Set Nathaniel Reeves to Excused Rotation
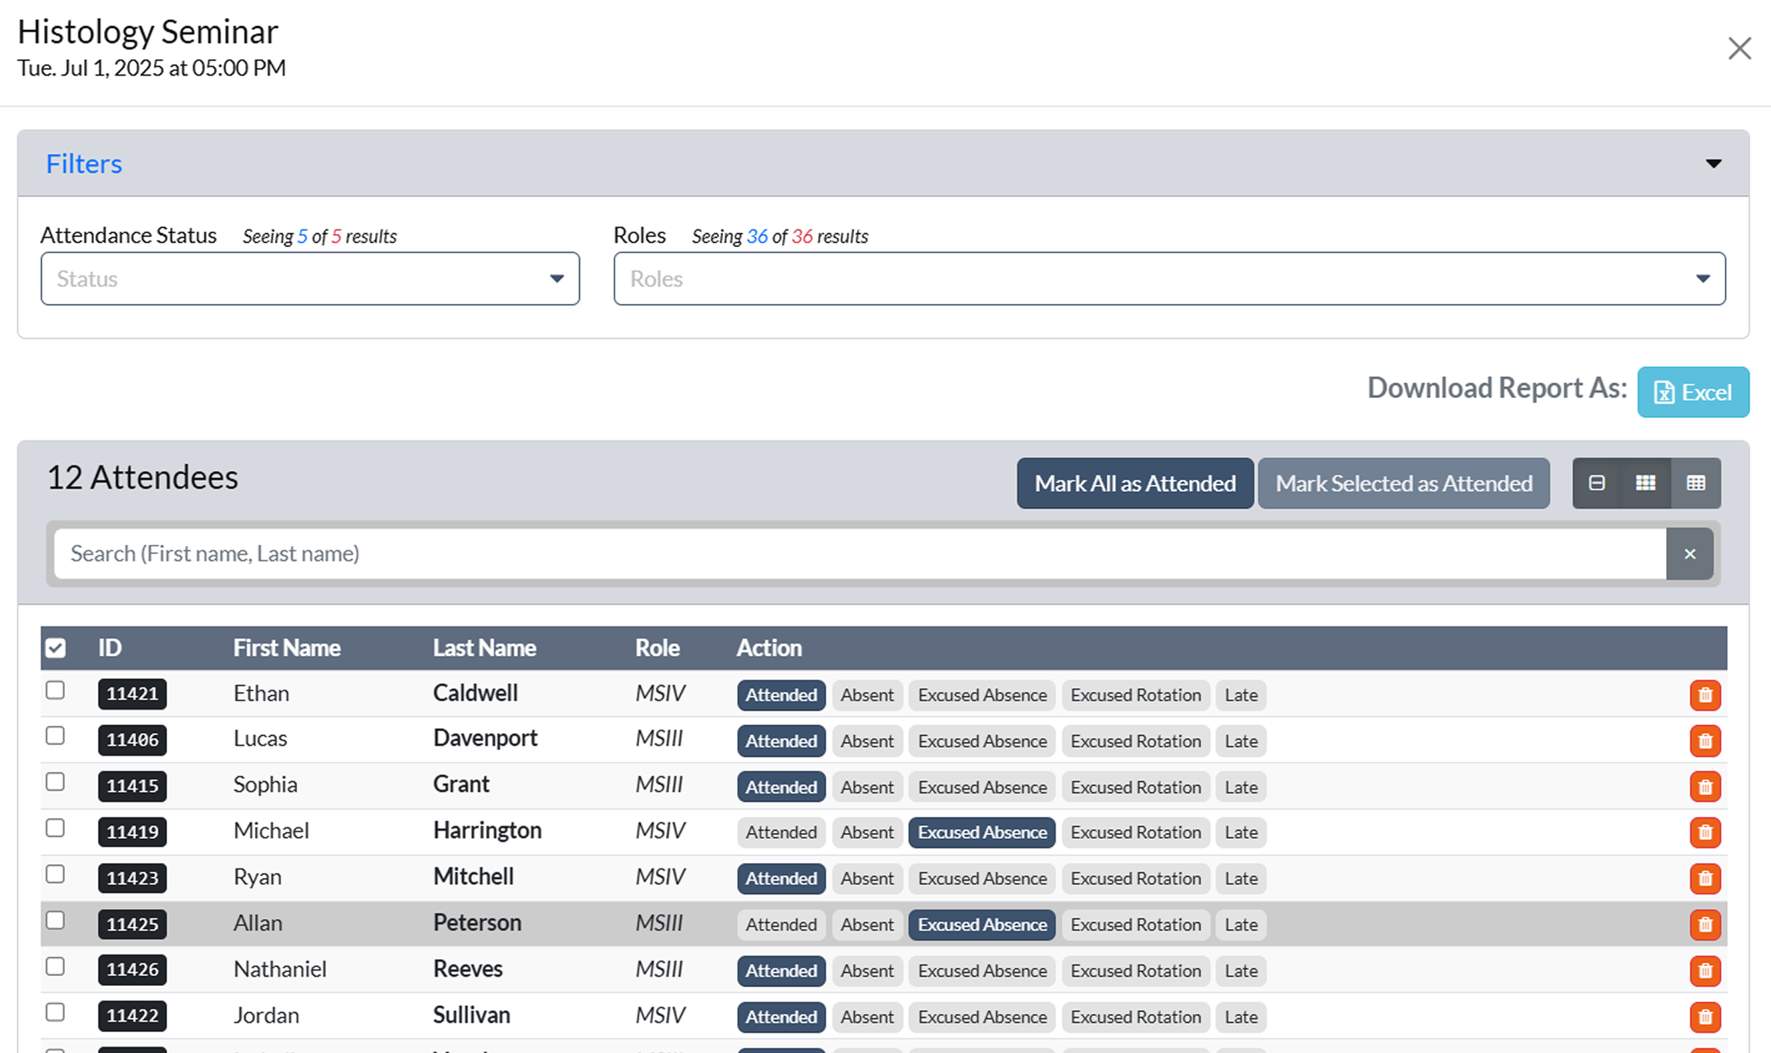1771x1053 pixels. 1135,971
